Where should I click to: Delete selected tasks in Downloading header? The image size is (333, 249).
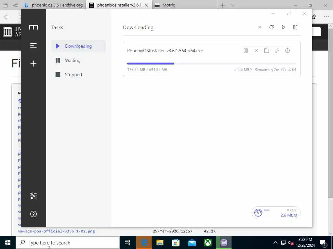tap(260, 27)
